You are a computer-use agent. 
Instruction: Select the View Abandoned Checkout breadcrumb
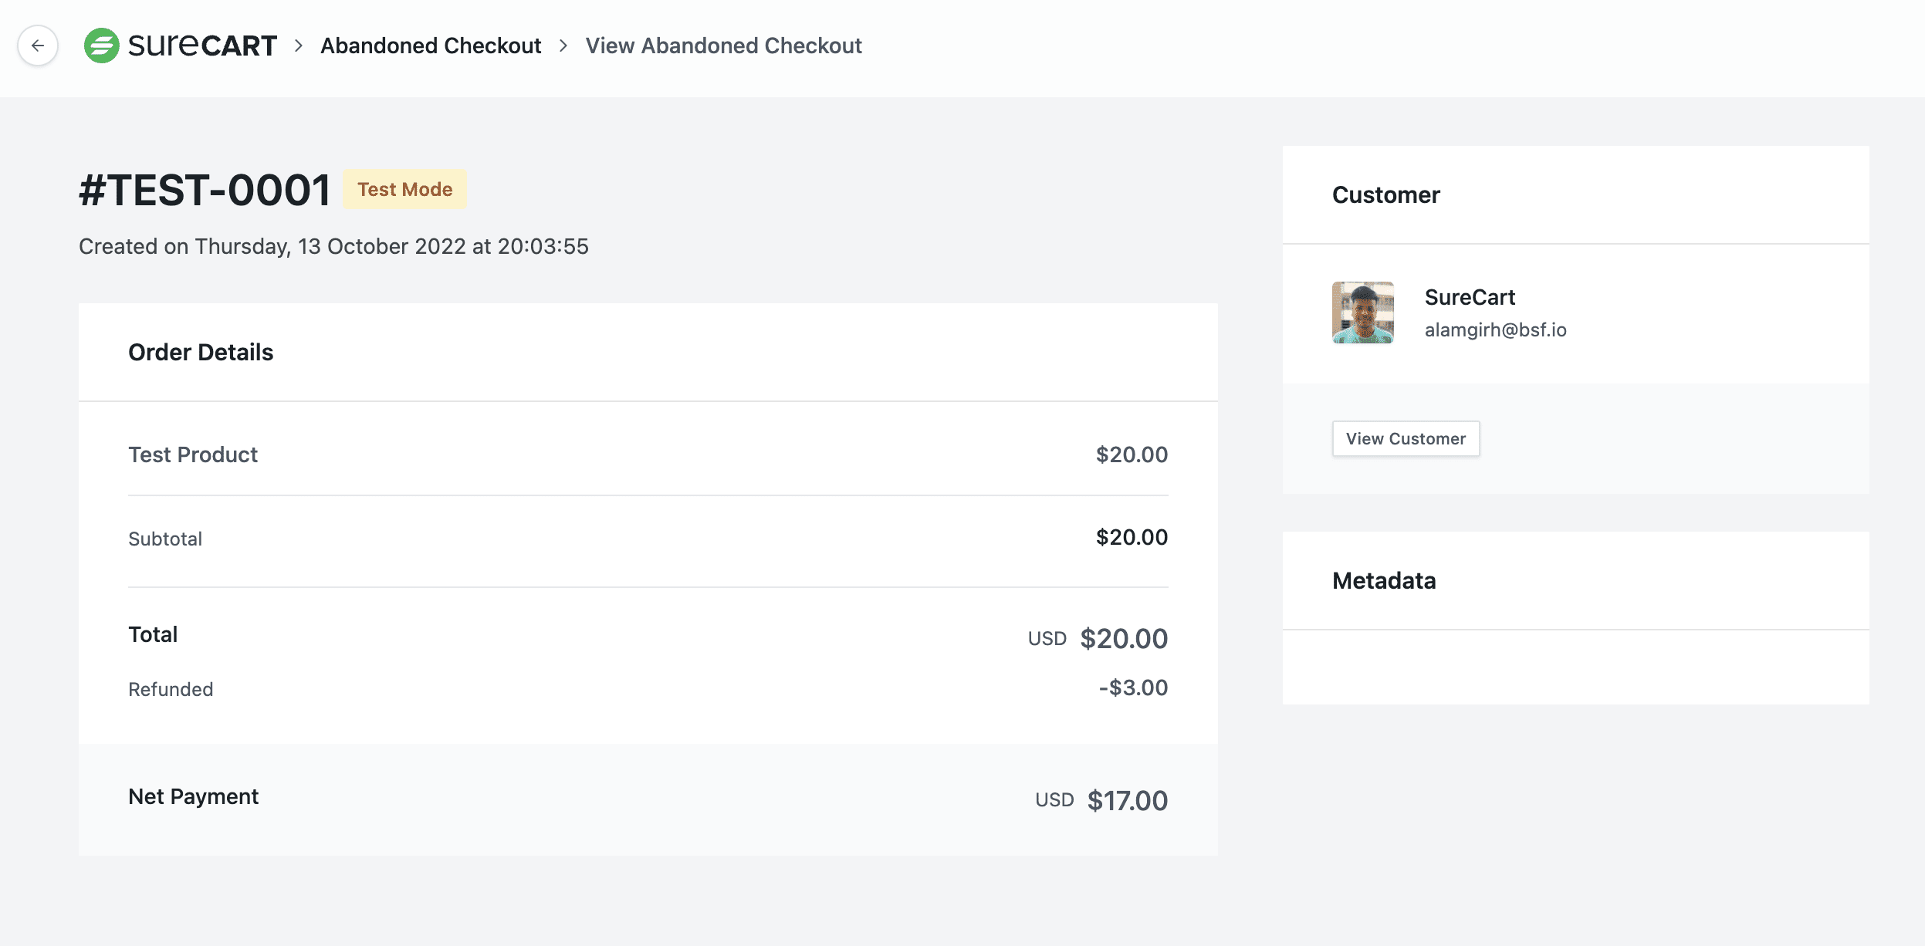click(723, 46)
